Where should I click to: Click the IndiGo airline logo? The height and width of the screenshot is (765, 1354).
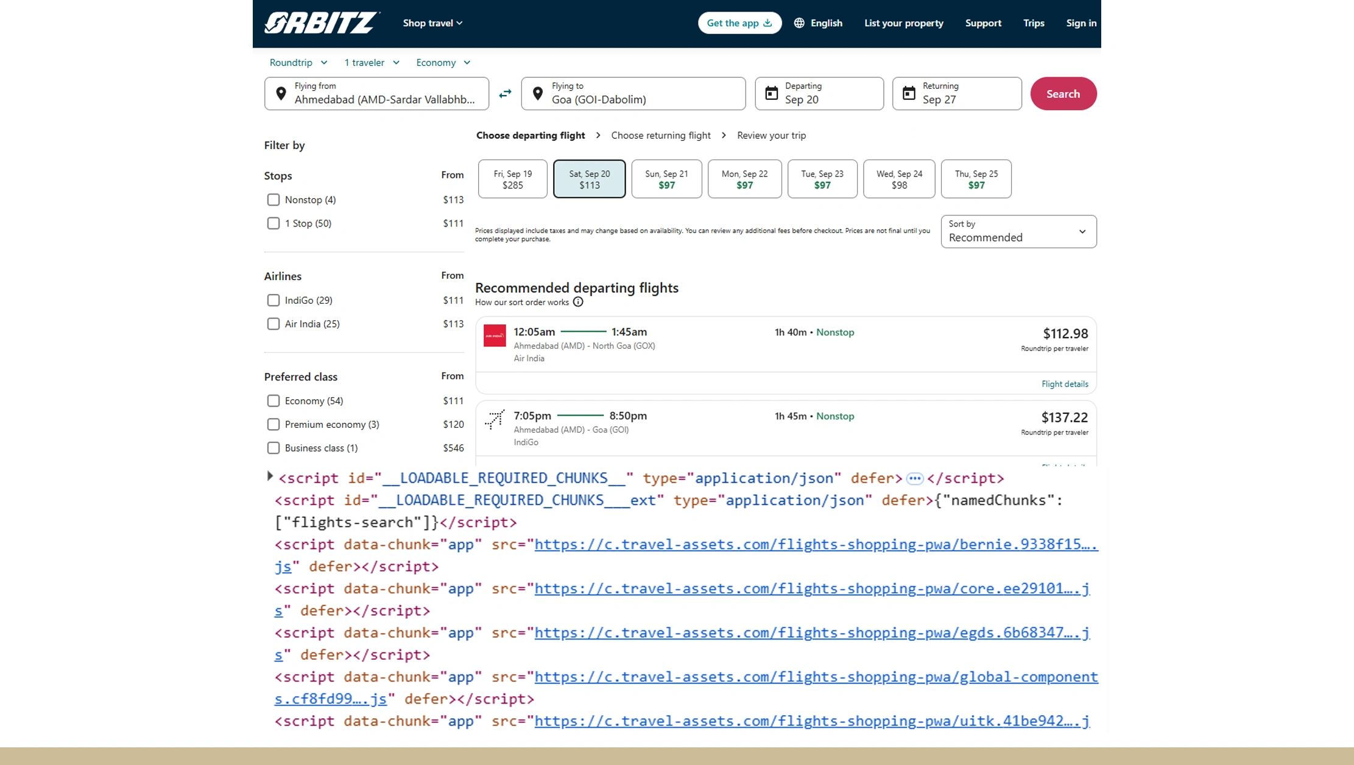pyautogui.click(x=494, y=419)
